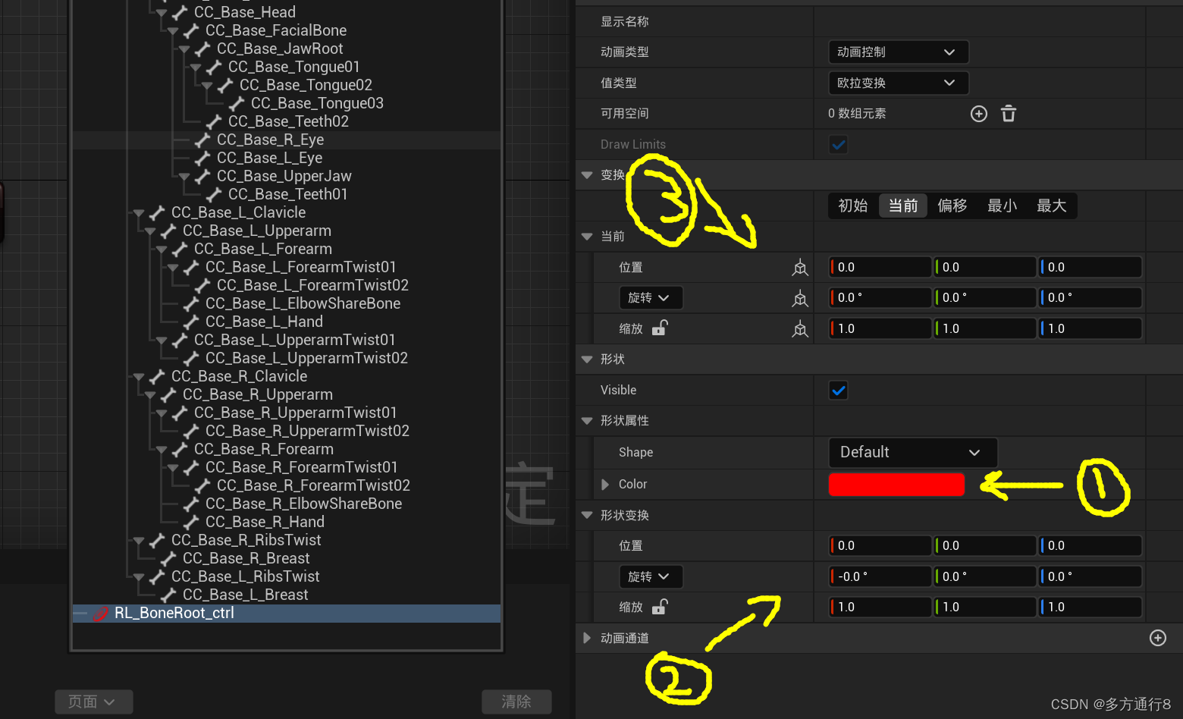This screenshot has width=1183, height=719.
Task: Open the red Color swatch picker
Action: [x=896, y=484]
